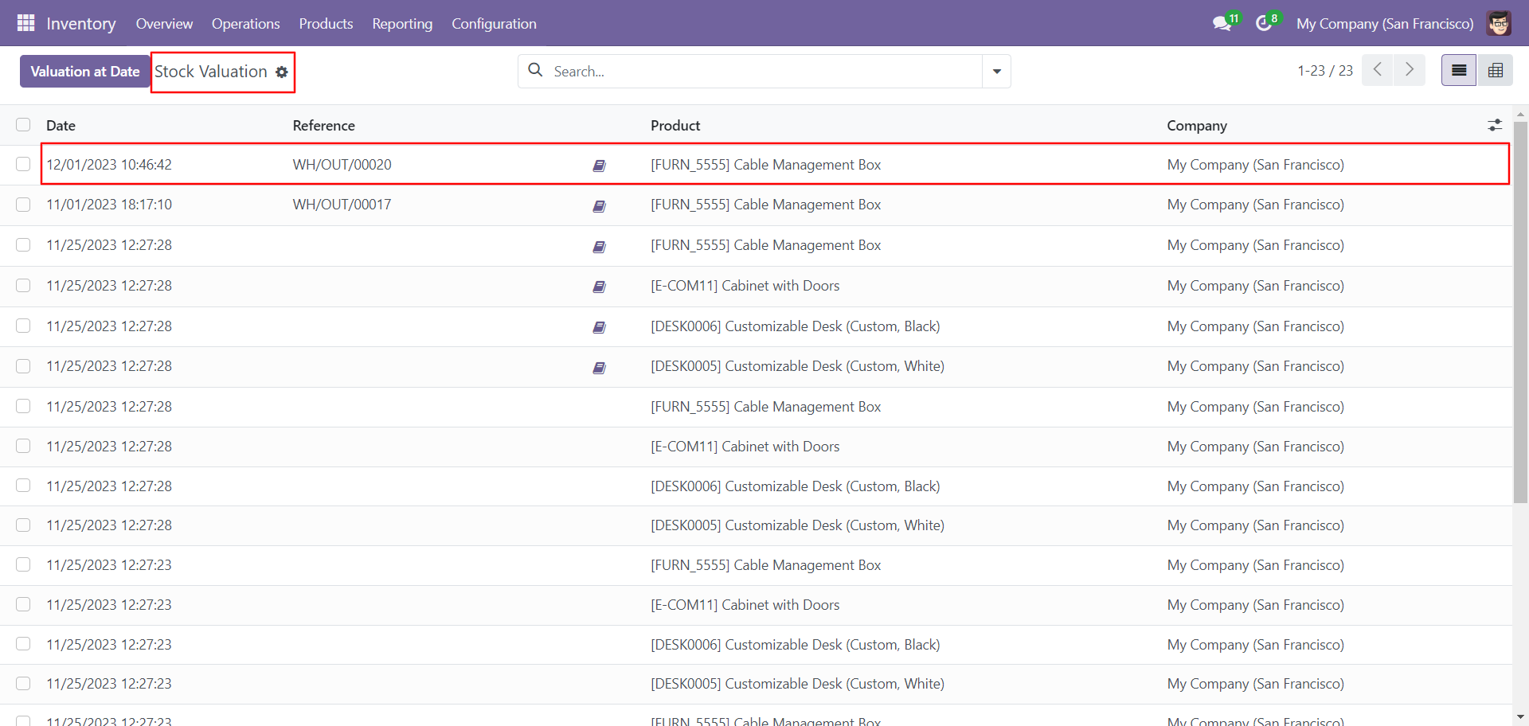1529x726 pixels.
Task: Open the Reporting menu
Action: click(x=402, y=23)
